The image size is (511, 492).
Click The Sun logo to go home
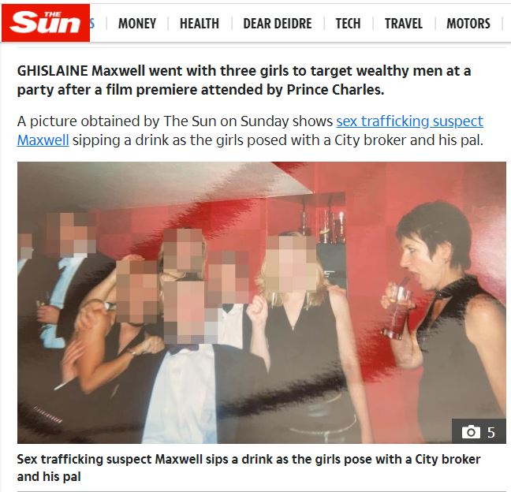click(46, 23)
